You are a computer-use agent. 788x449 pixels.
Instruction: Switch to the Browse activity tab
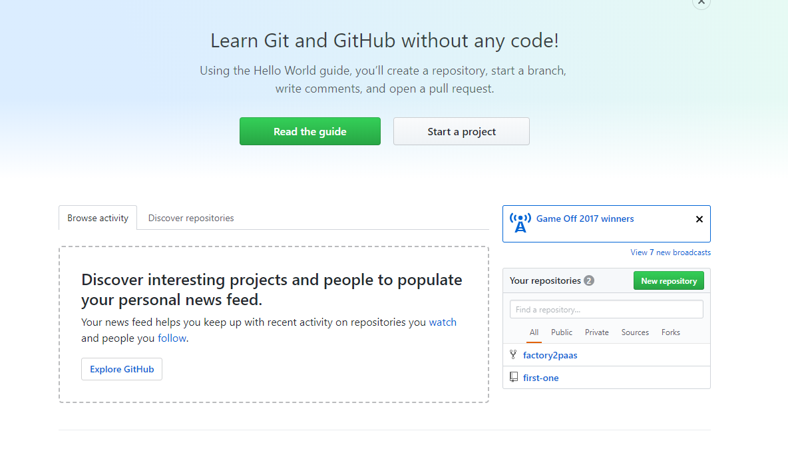(x=97, y=218)
